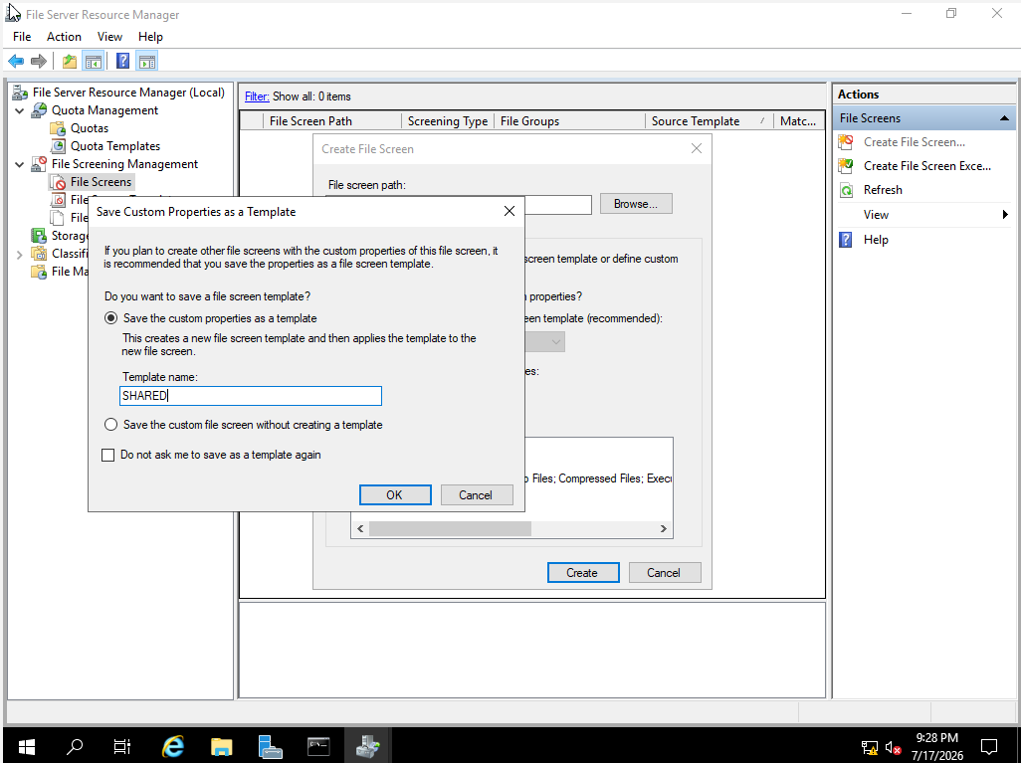This screenshot has height=763, width=1021.
Task: Click the Create File Screen action icon
Action: [x=846, y=142]
